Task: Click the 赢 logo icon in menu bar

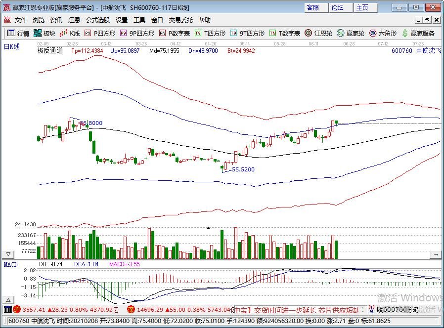Action: click(7, 20)
